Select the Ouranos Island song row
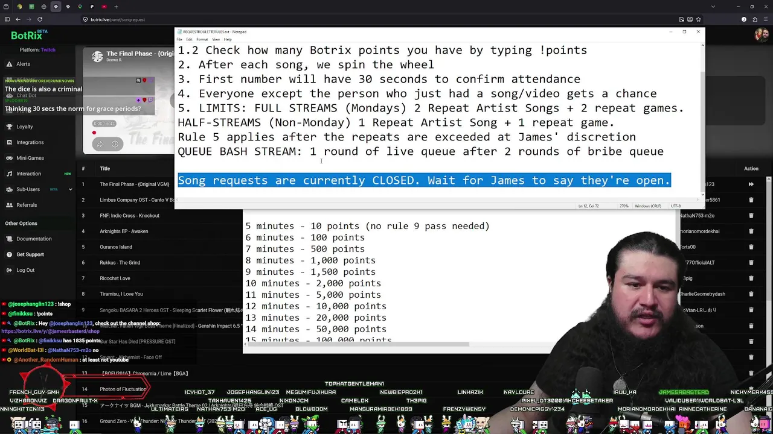The height and width of the screenshot is (434, 773). coord(116,247)
